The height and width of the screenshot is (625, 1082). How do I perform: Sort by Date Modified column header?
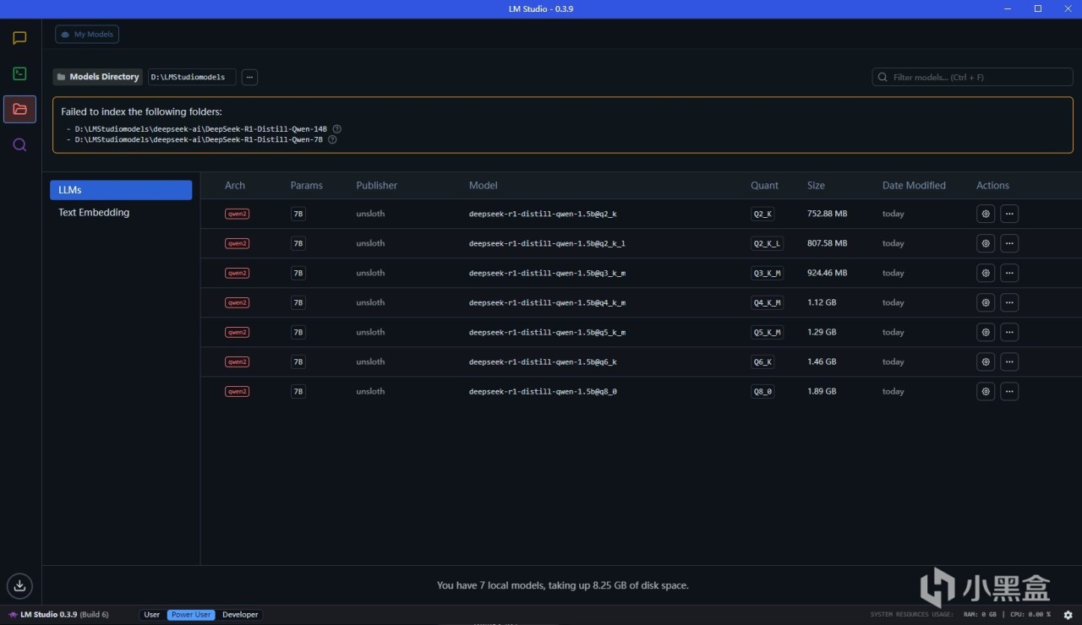(x=914, y=186)
